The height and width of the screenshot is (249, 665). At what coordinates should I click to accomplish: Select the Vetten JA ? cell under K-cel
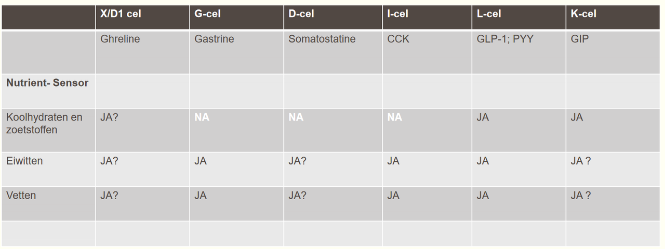pos(581,196)
